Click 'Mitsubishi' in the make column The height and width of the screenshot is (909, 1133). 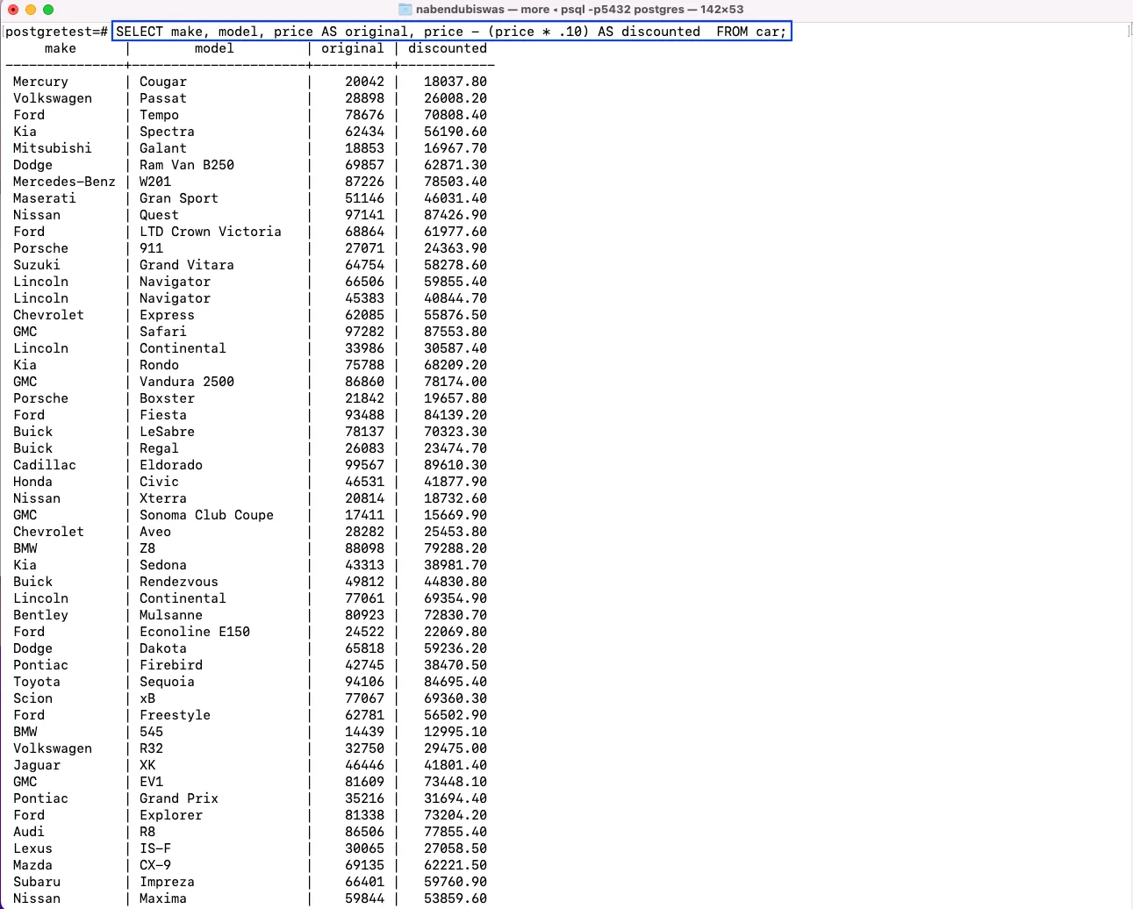[x=53, y=148]
